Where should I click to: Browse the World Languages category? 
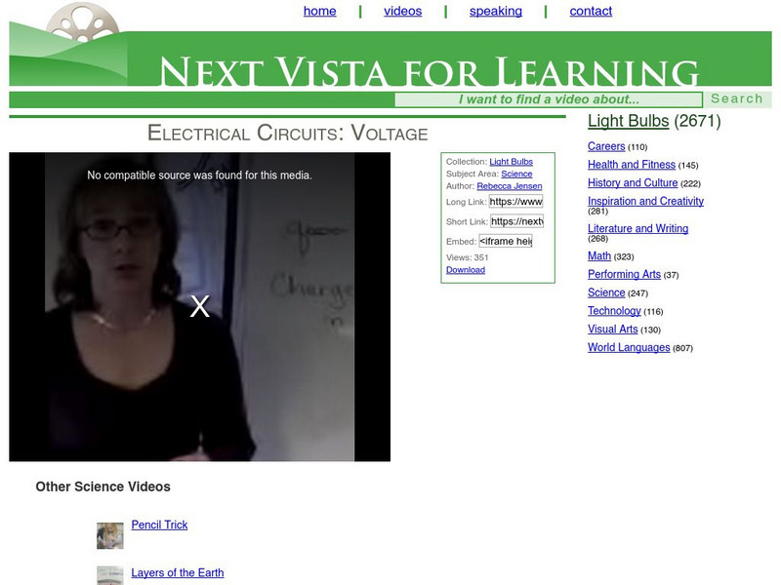pyautogui.click(x=629, y=347)
